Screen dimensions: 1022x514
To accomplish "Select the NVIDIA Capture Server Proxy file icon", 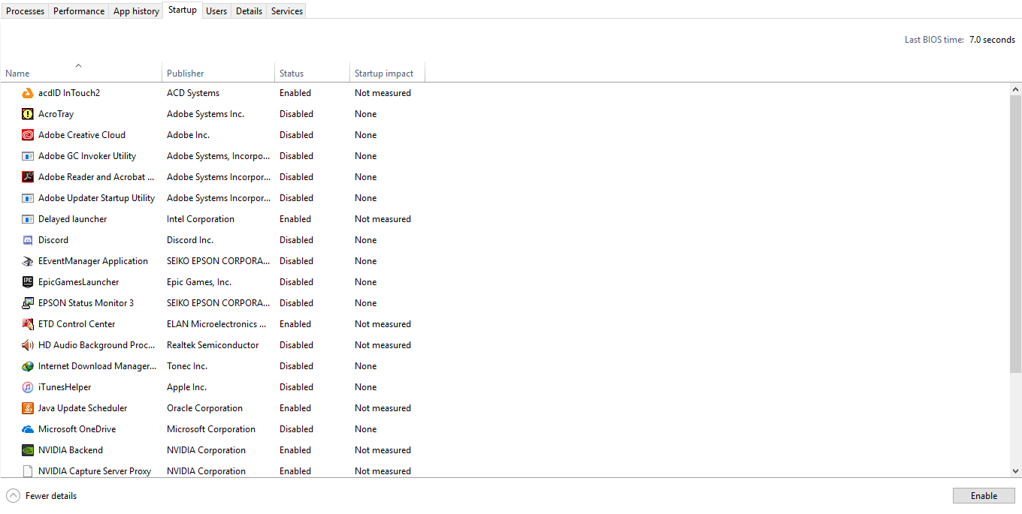I will click(x=28, y=471).
